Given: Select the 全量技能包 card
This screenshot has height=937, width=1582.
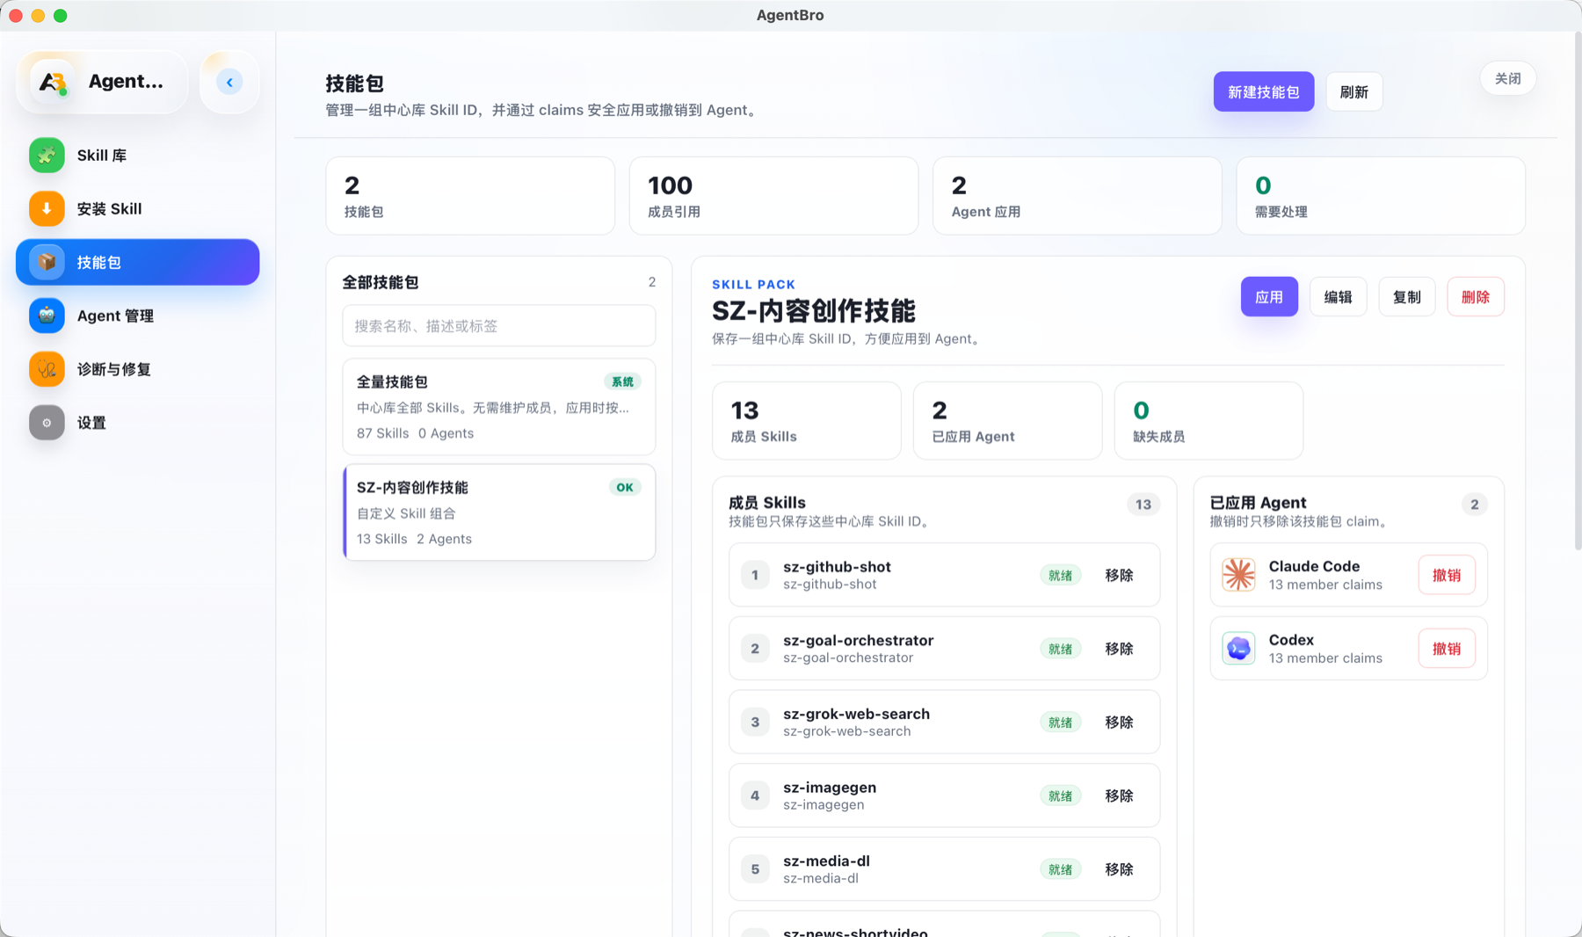Looking at the screenshot, I should tap(499, 407).
